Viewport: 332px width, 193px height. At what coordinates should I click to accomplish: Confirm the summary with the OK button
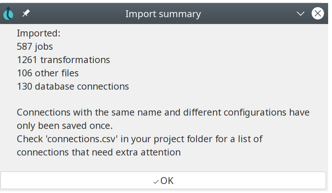[x=163, y=181]
